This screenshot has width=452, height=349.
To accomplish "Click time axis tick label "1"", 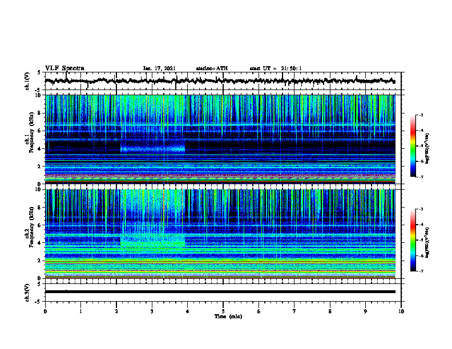I will (x=80, y=311).
